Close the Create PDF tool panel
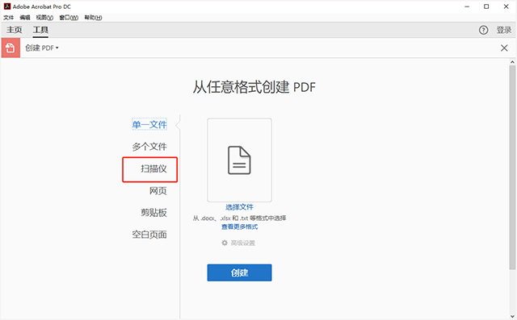Viewport: 517px width, 320px height. pos(504,48)
